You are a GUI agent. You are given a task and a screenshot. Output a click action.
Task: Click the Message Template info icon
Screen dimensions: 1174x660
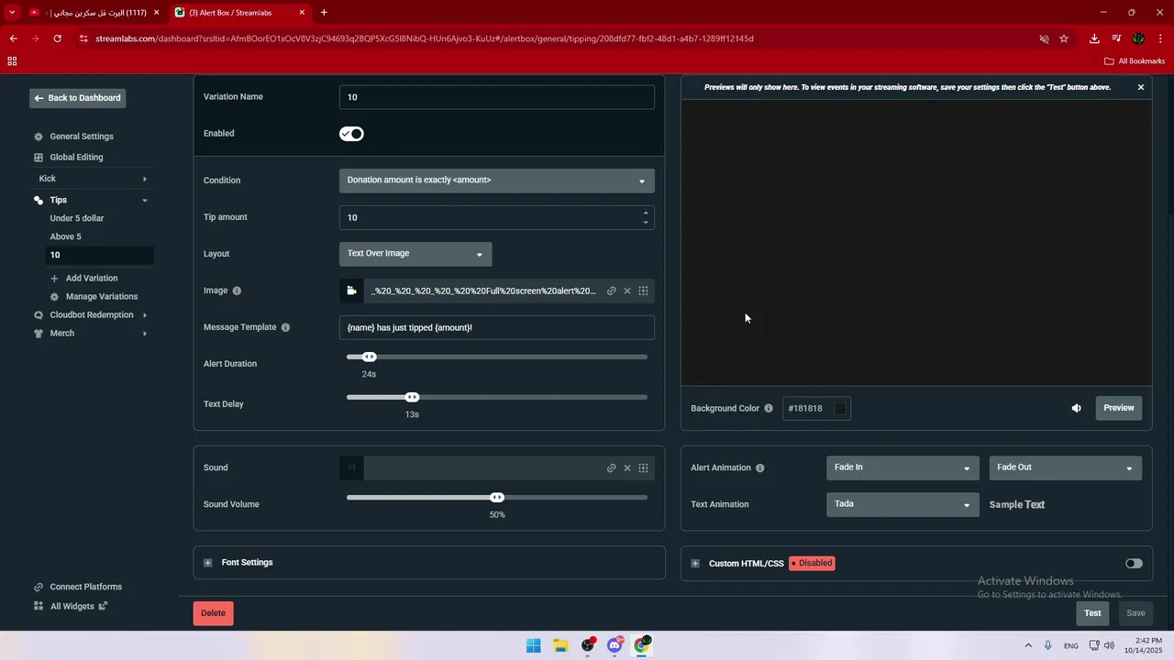click(x=285, y=327)
